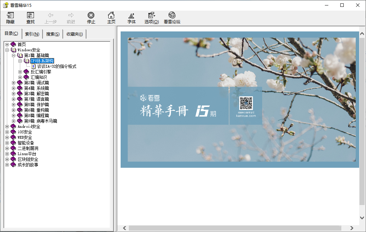This screenshot has height=232, width=366.
Task: Go to 主页 home icon
Action: 111,15
